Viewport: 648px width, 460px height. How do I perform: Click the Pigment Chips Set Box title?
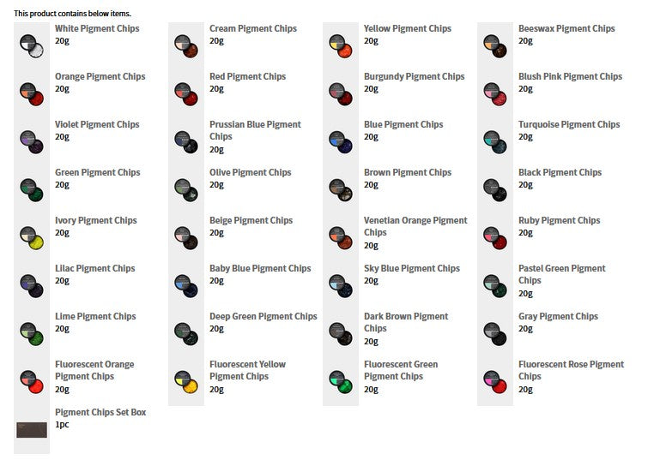tap(100, 412)
